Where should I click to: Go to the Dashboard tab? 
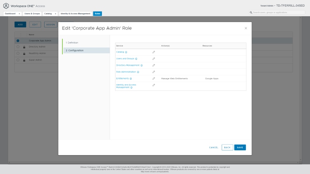tap(10, 14)
